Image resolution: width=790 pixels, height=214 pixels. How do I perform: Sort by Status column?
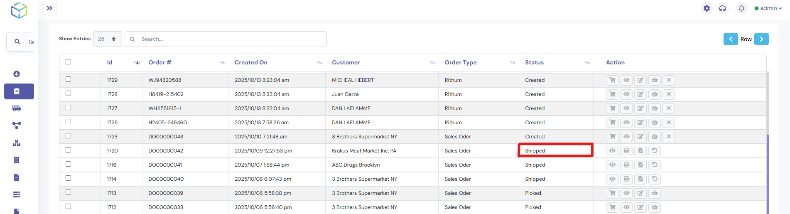pos(587,63)
